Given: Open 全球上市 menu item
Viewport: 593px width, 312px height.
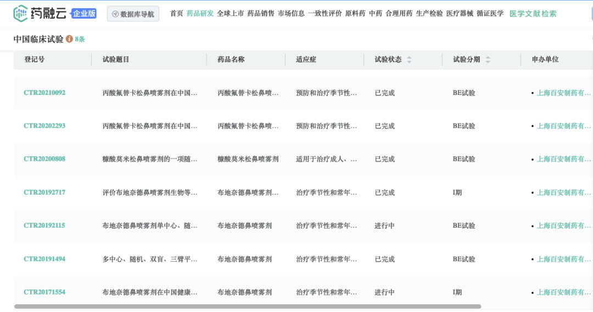Looking at the screenshot, I should (230, 14).
